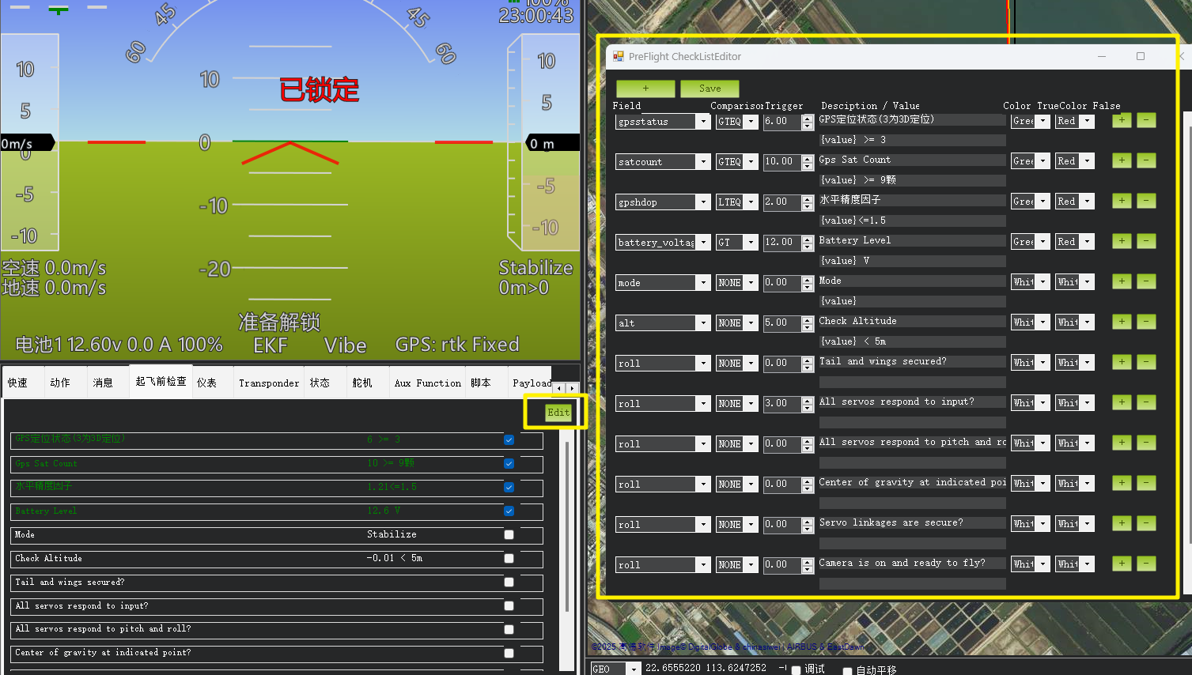Click the Edit button for the preflight checklist
1192x675 pixels.
(x=558, y=413)
